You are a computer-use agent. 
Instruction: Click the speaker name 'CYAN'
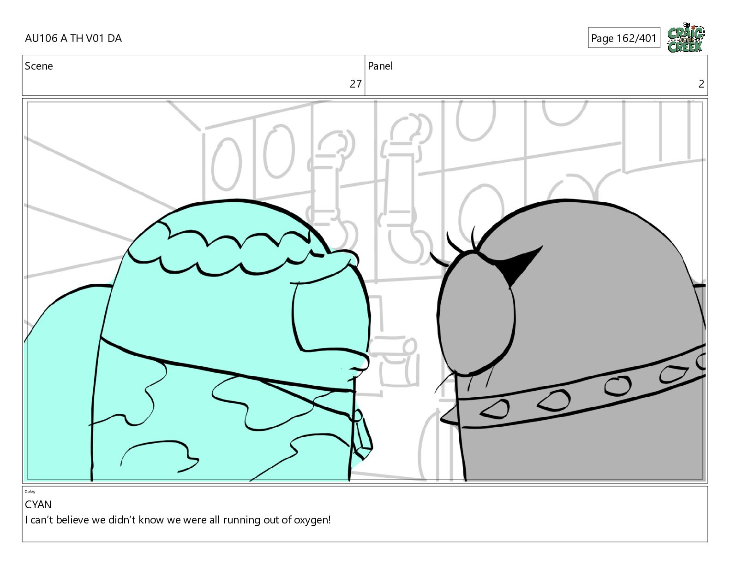[x=38, y=505]
